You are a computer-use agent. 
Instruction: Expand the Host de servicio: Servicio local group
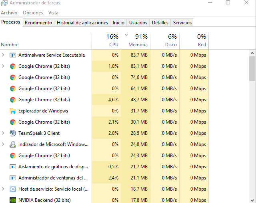3,189
